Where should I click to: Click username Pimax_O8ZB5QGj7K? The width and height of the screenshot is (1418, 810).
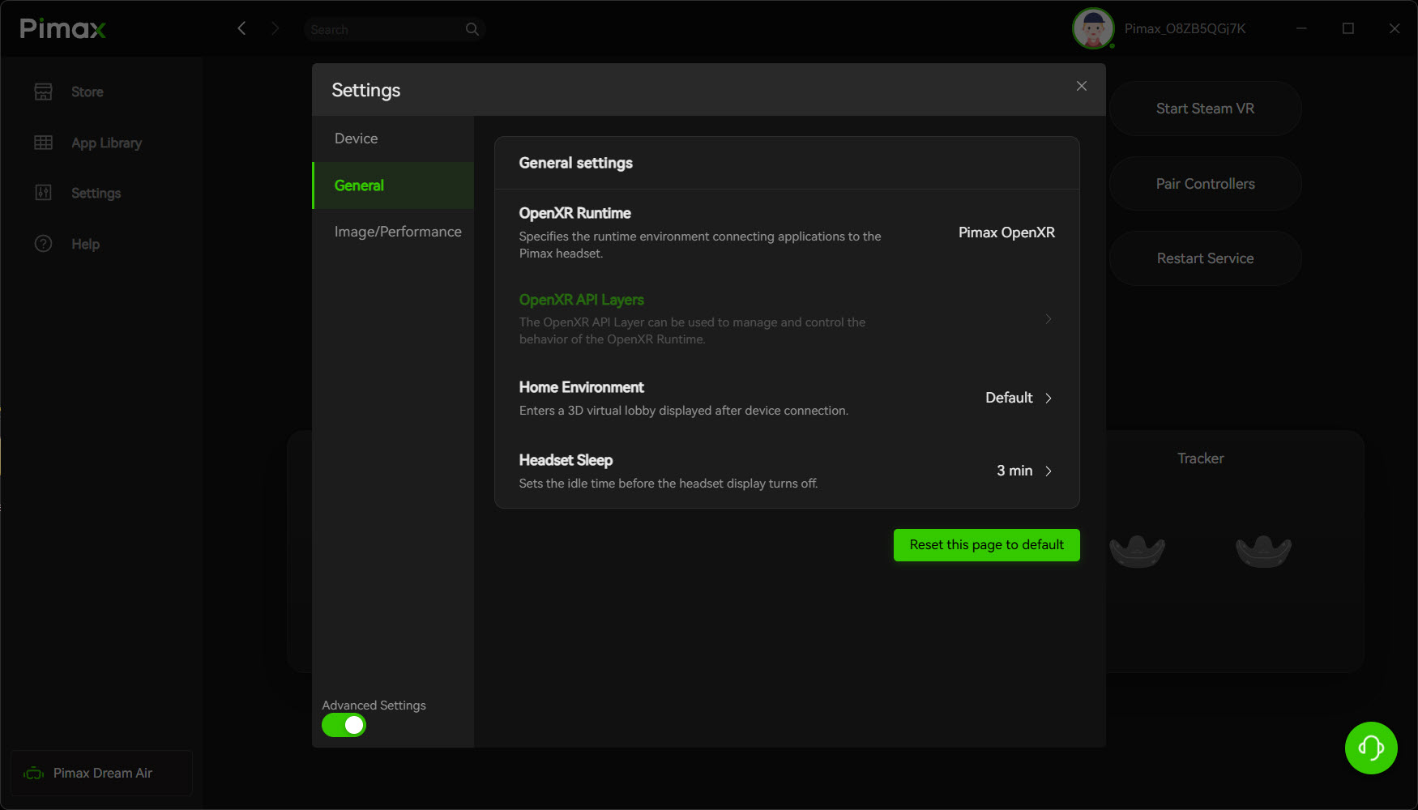1185,28
